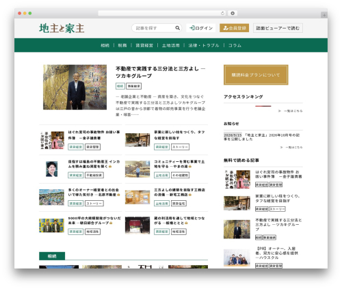
Task: Open the article 蔵の利活用を通して地域とつながる
Action: point(179,221)
